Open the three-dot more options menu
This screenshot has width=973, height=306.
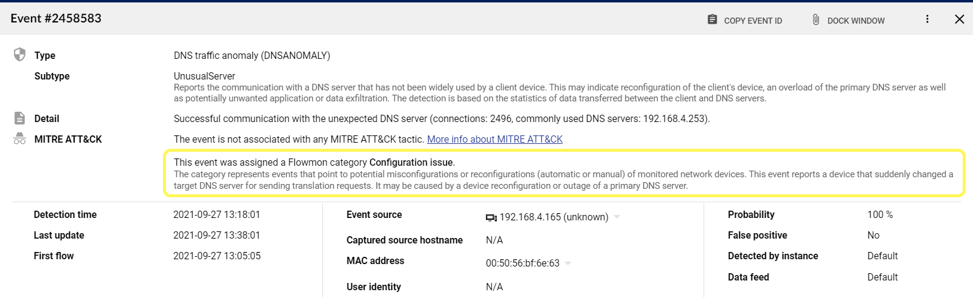pyautogui.click(x=927, y=19)
